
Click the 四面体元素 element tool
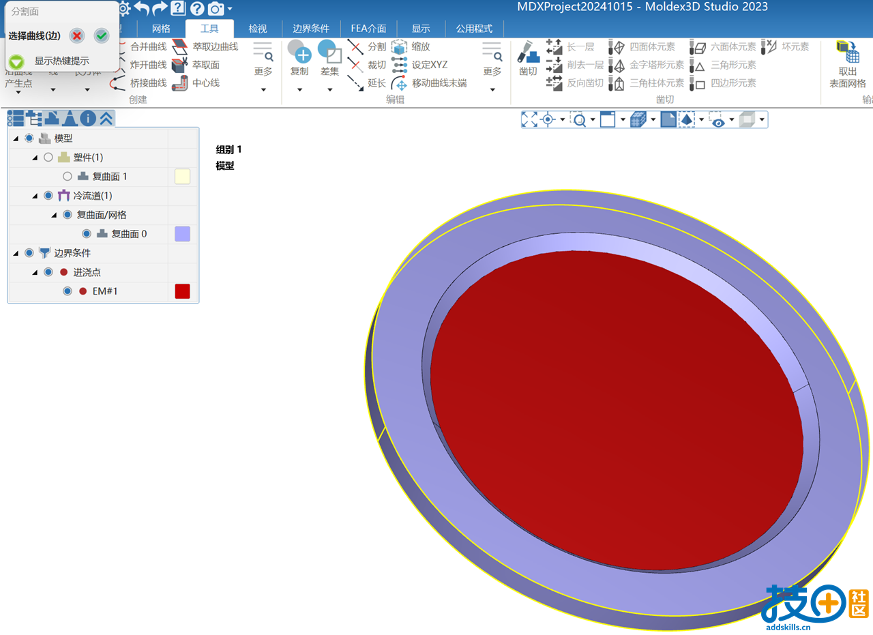642,46
